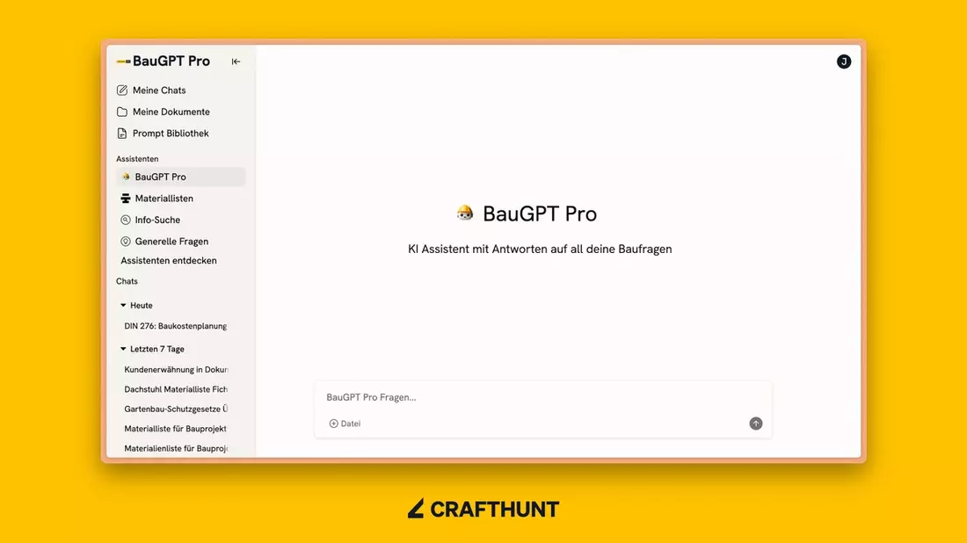967x543 pixels.
Task: Send the message with the arrow button
Action: [x=755, y=424]
